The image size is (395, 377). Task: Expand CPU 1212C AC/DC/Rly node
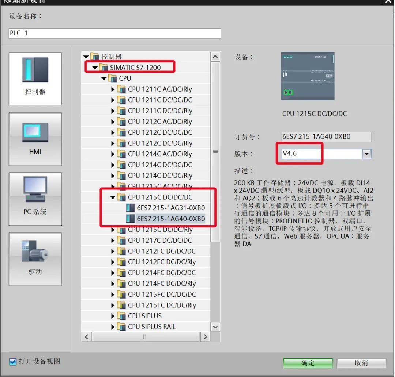click(x=113, y=122)
